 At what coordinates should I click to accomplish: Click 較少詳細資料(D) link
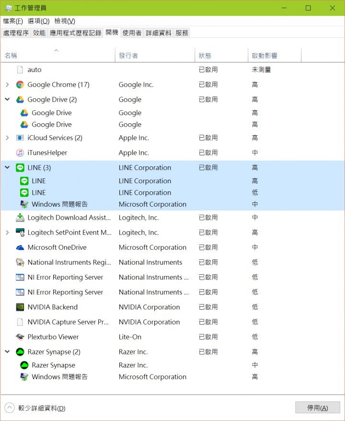click(x=42, y=409)
